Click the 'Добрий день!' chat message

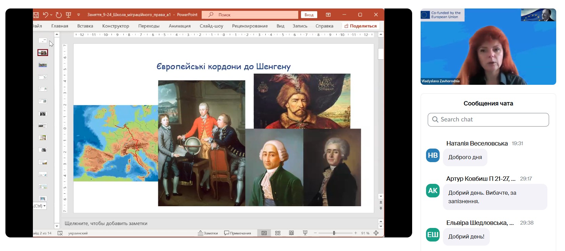coord(466,237)
